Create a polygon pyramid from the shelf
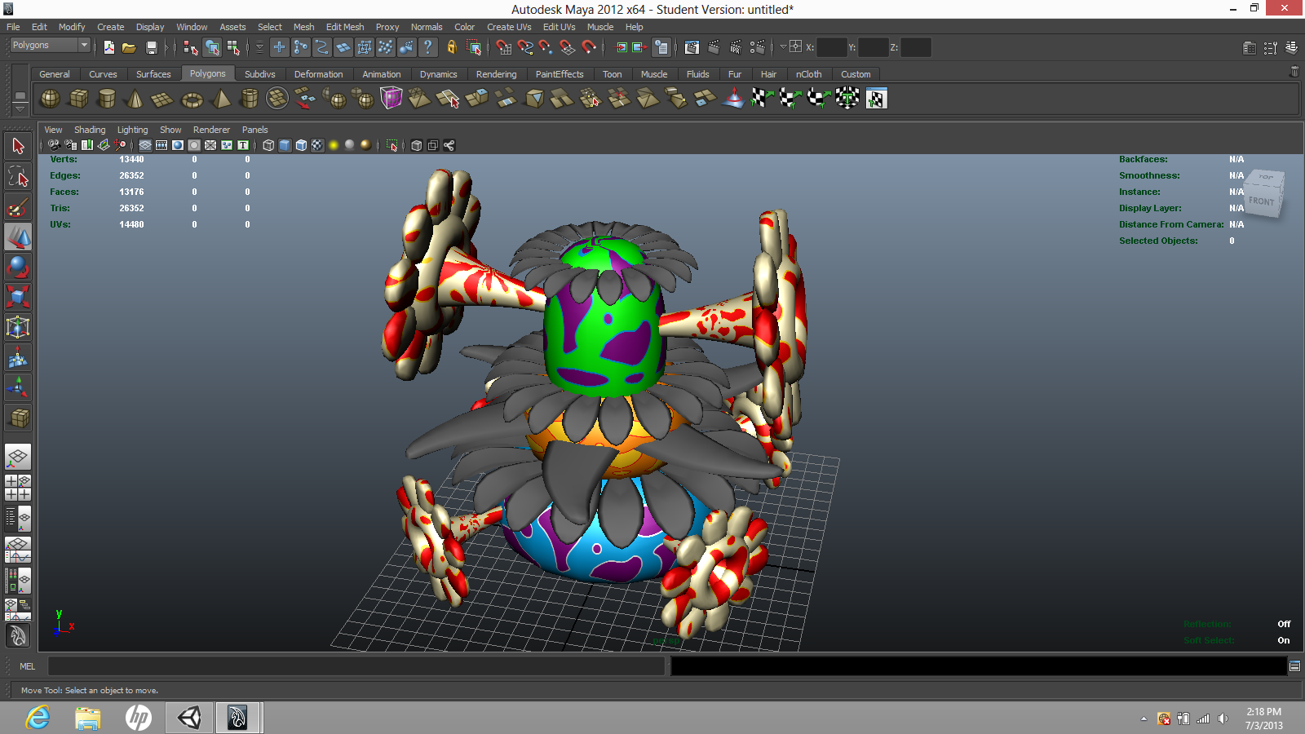 pyautogui.click(x=220, y=99)
